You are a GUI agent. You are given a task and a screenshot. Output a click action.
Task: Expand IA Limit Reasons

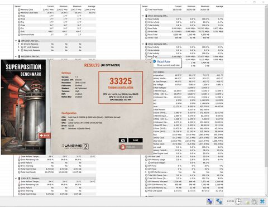19,44
